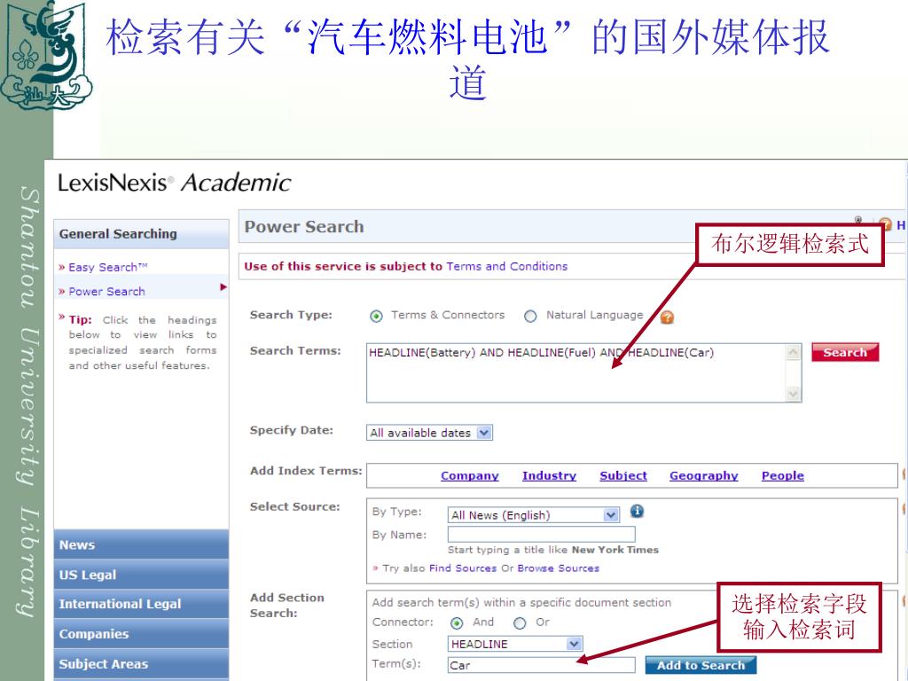Open the International Legal sidebar tab
The width and height of the screenshot is (908, 681).
[x=141, y=604]
